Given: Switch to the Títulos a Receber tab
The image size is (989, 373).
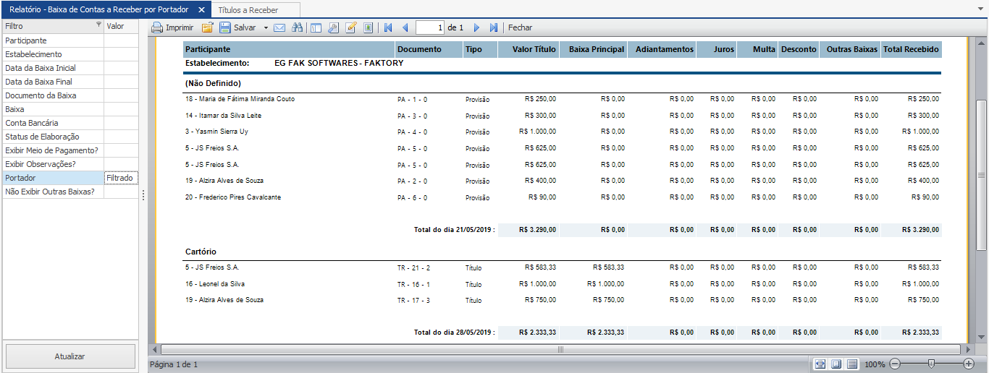Looking at the screenshot, I should point(248,10).
